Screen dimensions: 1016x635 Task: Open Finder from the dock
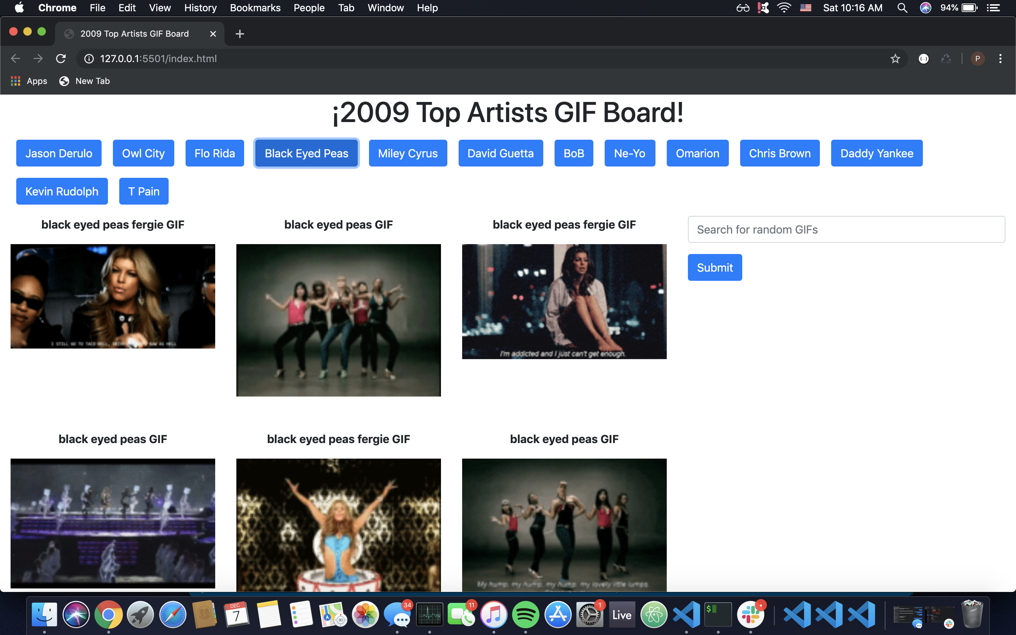coord(44,615)
